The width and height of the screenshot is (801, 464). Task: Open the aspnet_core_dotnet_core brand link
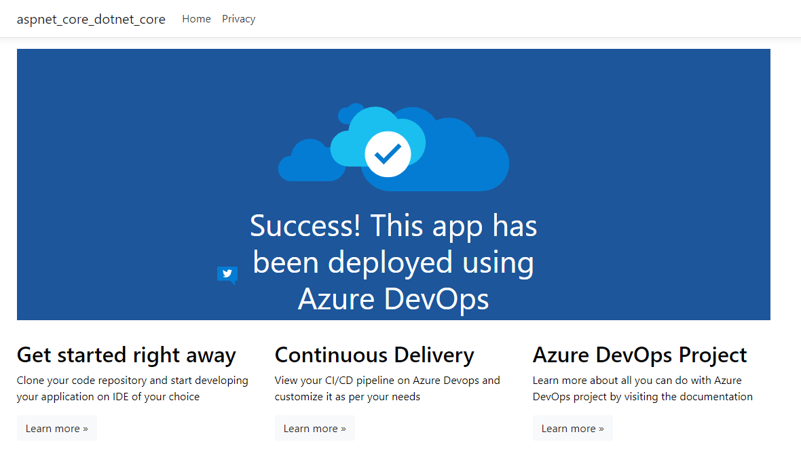click(x=91, y=20)
